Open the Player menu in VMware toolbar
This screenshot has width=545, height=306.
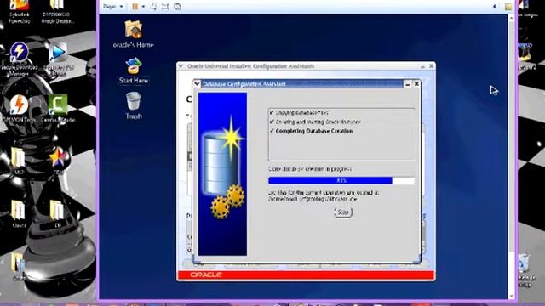coord(113,7)
